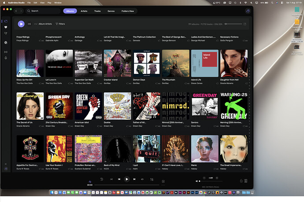This screenshot has width=304, height=202.
Task: Open the Dizzy Up the Girl album cover
Action: tap(30, 63)
